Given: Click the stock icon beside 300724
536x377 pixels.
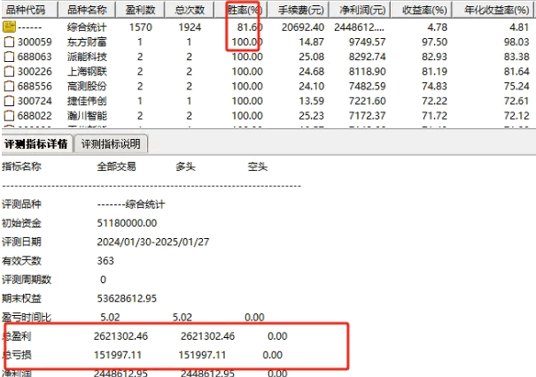Looking at the screenshot, I should pyautogui.click(x=9, y=101).
